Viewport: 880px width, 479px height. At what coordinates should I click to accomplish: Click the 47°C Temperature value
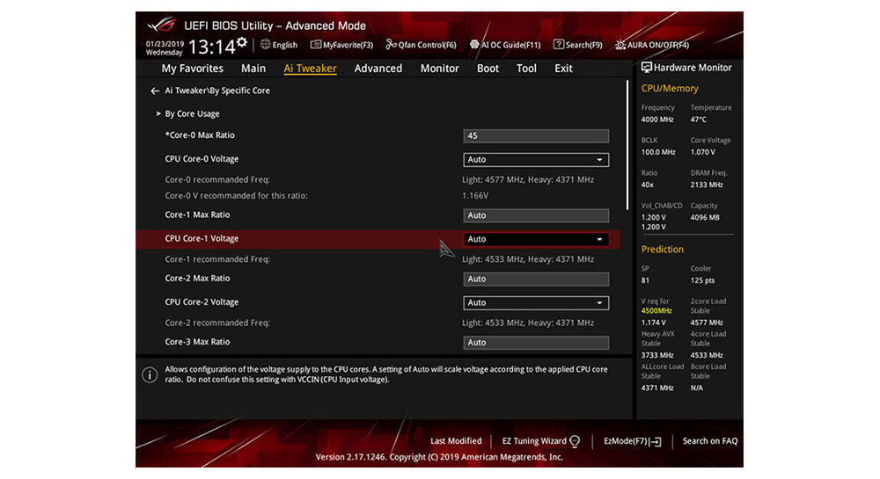point(698,120)
